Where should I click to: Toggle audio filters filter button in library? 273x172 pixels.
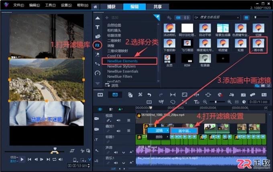click(186, 18)
